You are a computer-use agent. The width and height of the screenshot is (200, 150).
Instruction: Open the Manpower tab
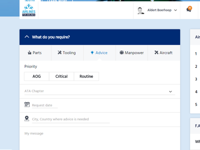tap(132, 53)
